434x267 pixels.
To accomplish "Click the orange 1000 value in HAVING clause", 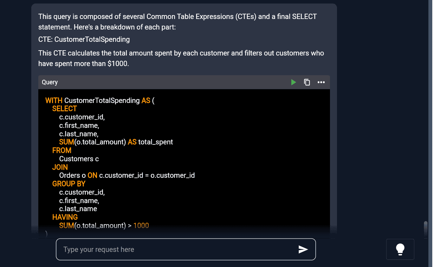I will click(x=141, y=226).
